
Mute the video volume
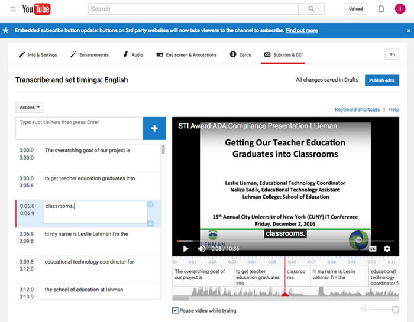coord(201,249)
